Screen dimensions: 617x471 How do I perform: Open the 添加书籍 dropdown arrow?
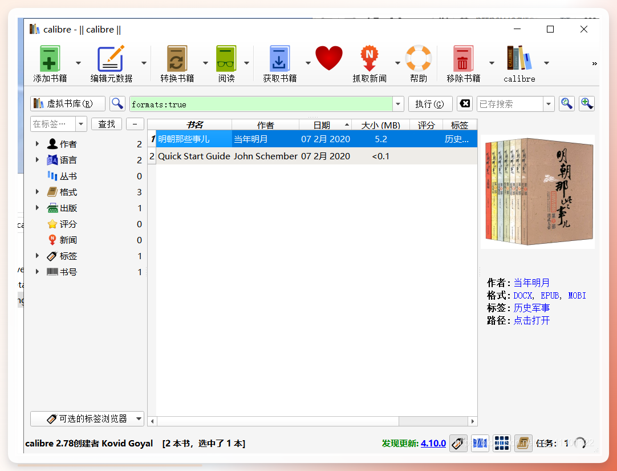pos(78,63)
